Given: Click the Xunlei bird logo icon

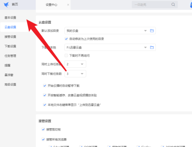Looking at the screenshot, I should [6, 5].
